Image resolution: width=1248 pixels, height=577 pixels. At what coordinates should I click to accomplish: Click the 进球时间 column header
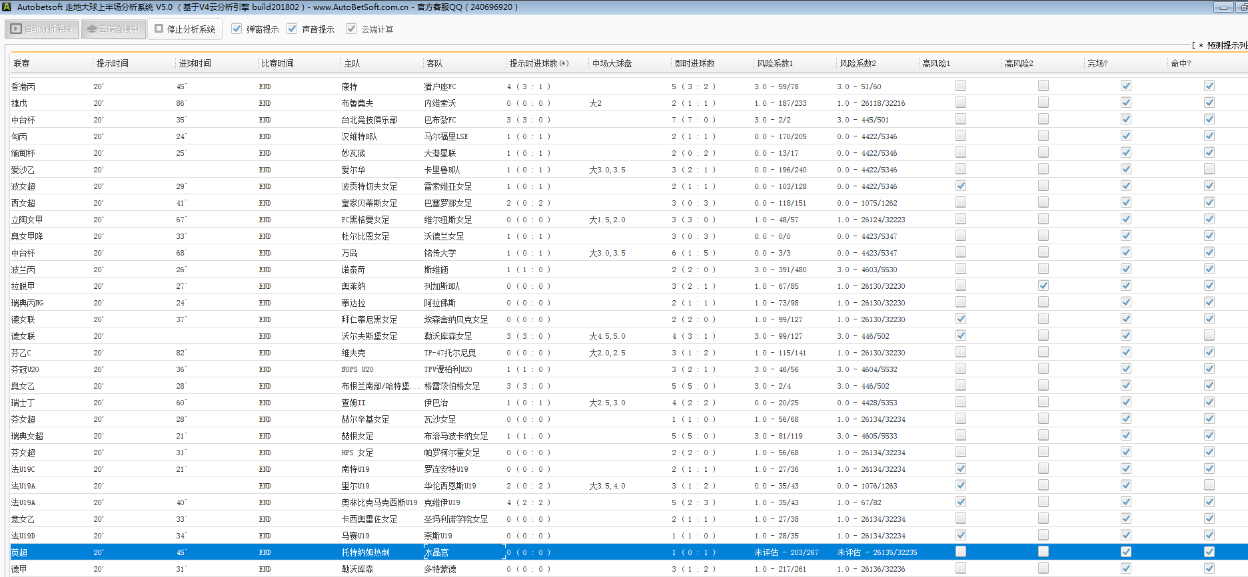pyautogui.click(x=195, y=63)
